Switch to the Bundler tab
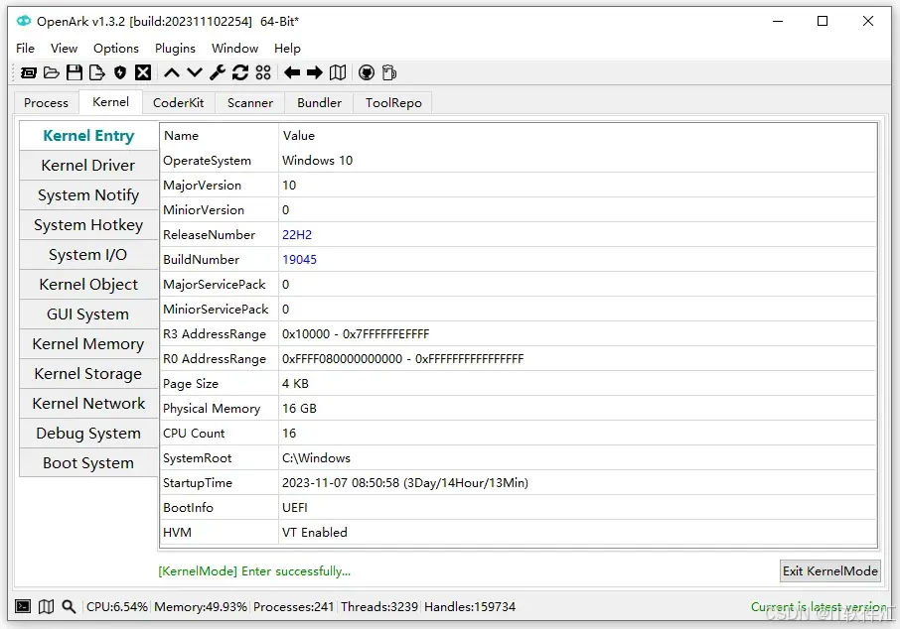This screenshot has width=900, height=629. click(319, 102)
